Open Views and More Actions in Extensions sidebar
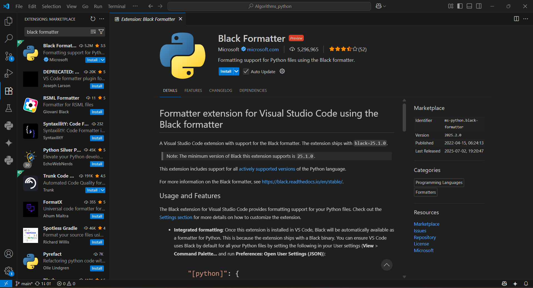 tap(102, 19)
